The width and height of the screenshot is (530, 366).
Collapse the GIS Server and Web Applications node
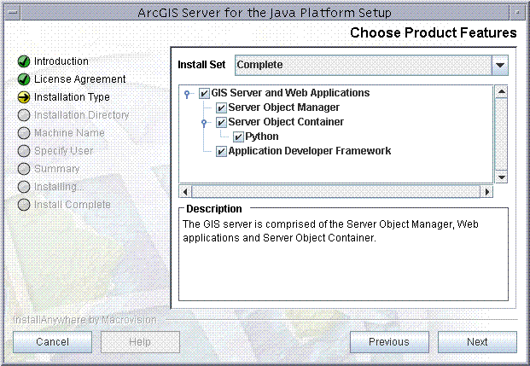click(187, 94)
